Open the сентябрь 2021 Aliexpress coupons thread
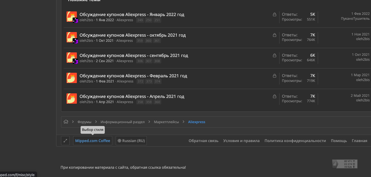 (x=134, y=56)
